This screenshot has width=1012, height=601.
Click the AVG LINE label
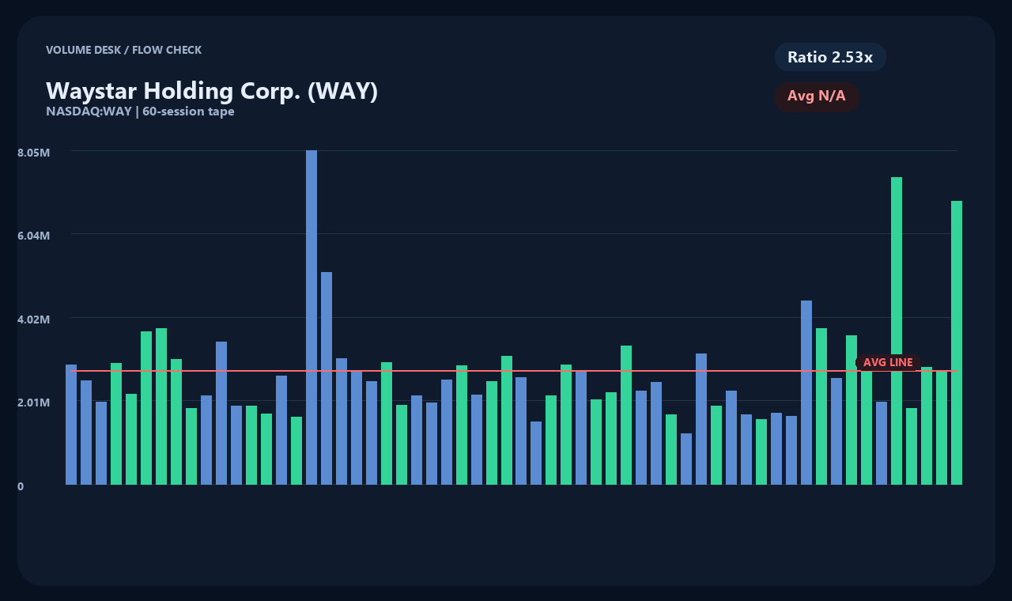tap(888, 362)
